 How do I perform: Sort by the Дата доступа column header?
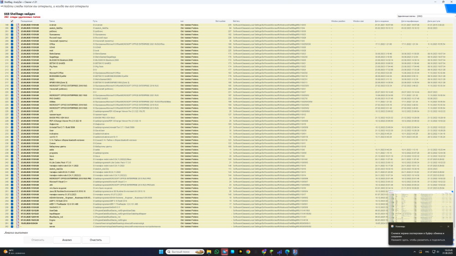coord(434,21)
